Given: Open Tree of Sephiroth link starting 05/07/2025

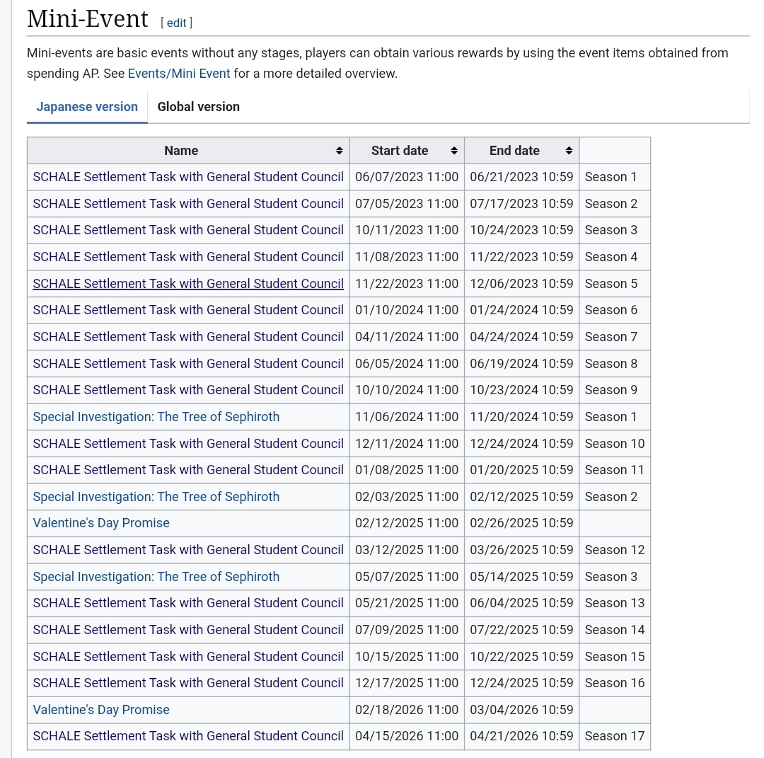Looking at the screenshot, I should tap(156, 577).
